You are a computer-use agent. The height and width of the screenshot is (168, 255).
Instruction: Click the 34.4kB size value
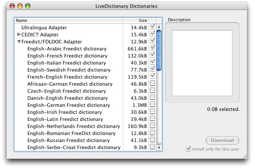pyautogui.click(x=139, y=27)
